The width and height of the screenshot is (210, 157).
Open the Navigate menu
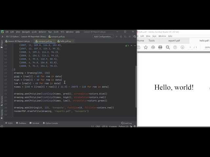point(26,32)
